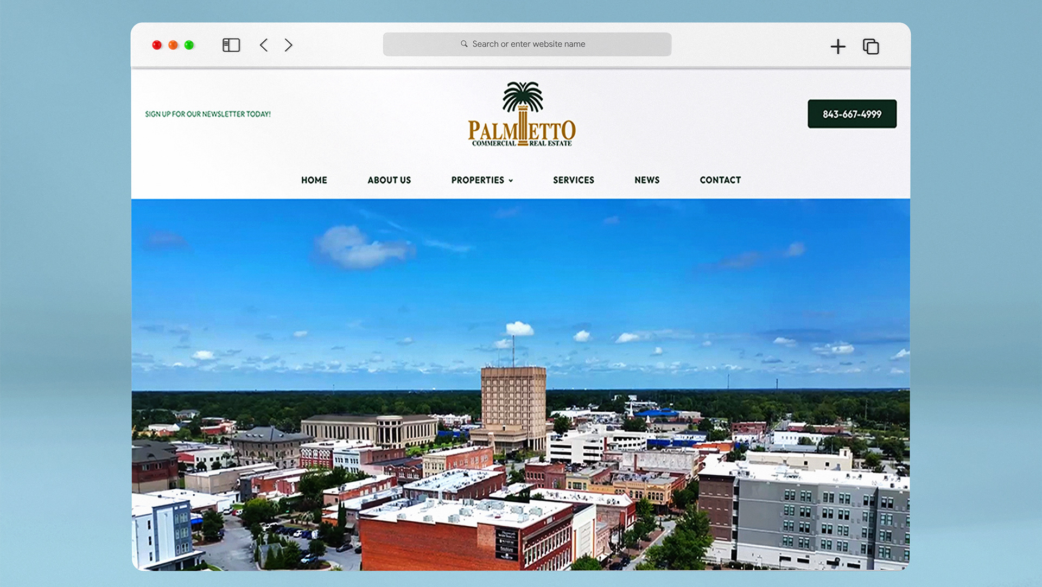Open the Contact page
The image size is (1042, 587).
click(720, 180)
